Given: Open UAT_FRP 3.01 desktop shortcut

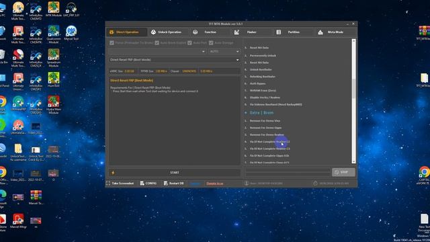Looking at the screenshot, I should point(71,9).
